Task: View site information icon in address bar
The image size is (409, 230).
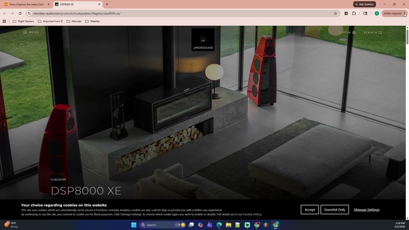Action: click(29, 13)
